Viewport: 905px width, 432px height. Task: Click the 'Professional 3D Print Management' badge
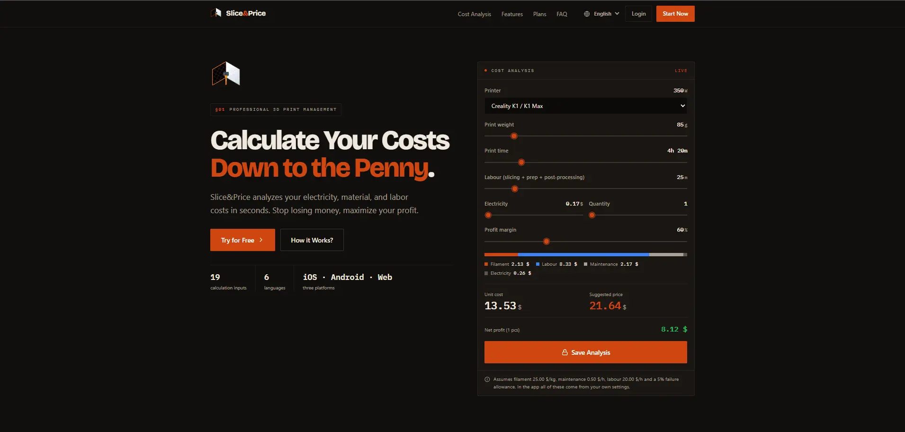[x=276, y=109]
